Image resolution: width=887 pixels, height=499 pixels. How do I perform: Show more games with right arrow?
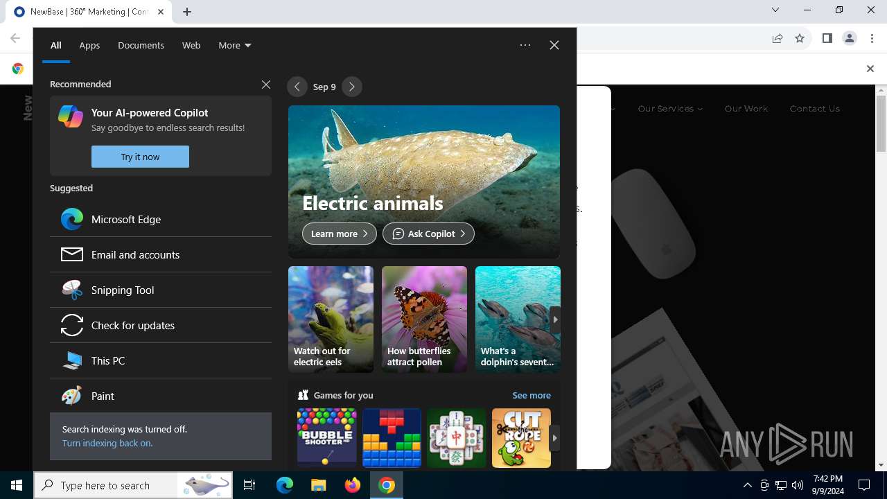[x=554, y=438]
